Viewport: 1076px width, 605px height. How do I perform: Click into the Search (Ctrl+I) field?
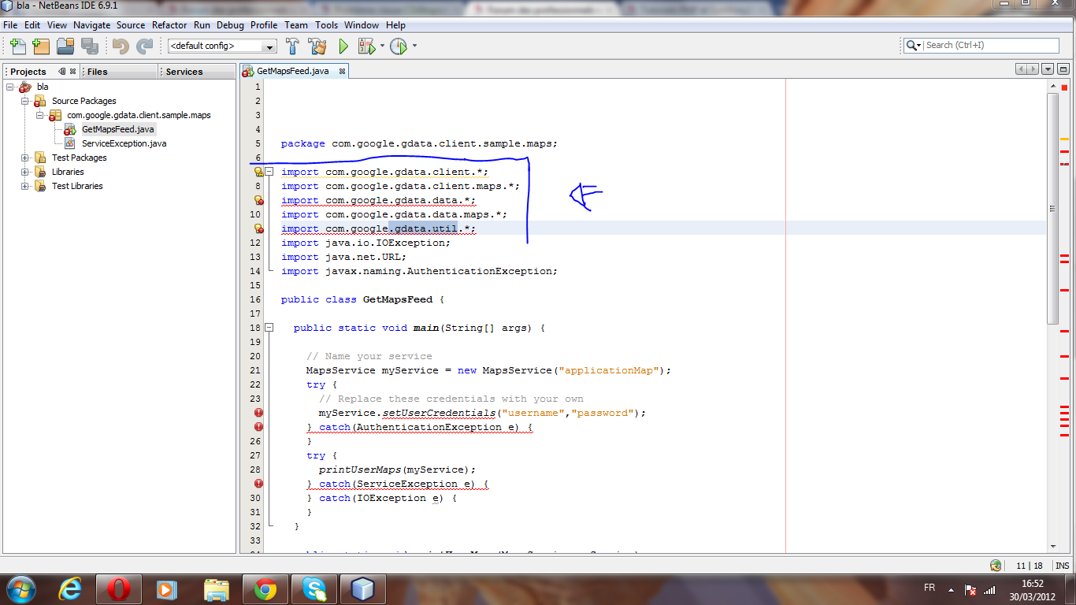pyautogui.click(x=991, y=46)
